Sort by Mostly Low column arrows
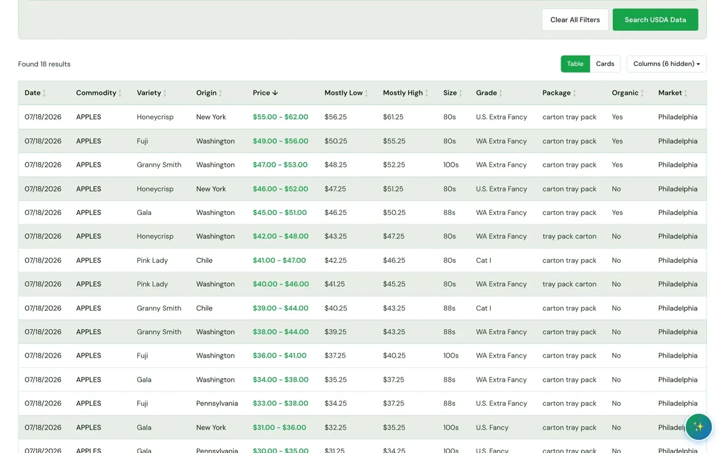Image resolution: width=725 pixels, height=453 pixels. click(x=367, y=93)
